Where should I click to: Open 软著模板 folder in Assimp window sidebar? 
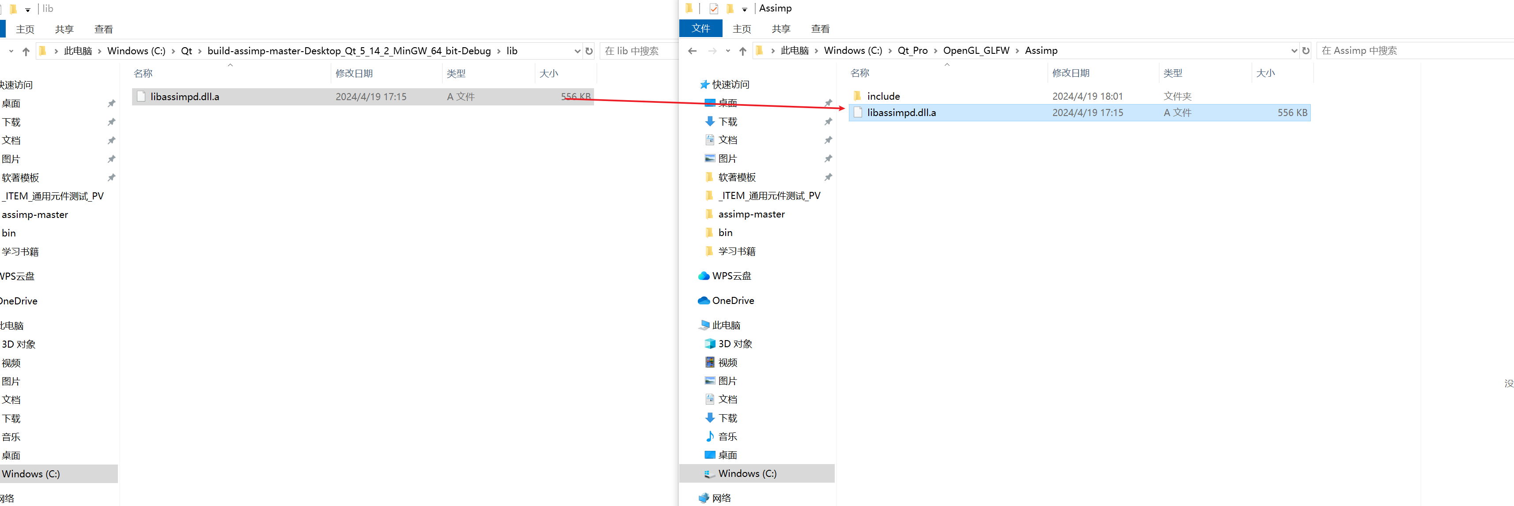[x=737, y=177]
